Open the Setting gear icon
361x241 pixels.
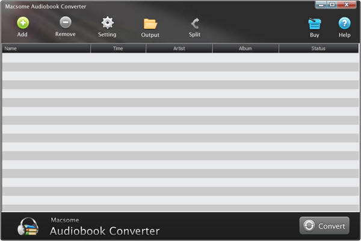[x=107, y=23]
